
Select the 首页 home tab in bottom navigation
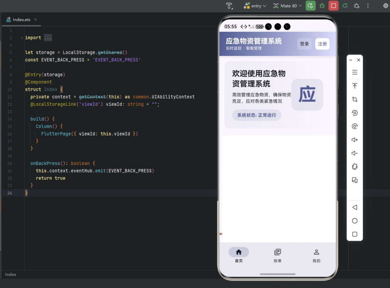(239, 255)
